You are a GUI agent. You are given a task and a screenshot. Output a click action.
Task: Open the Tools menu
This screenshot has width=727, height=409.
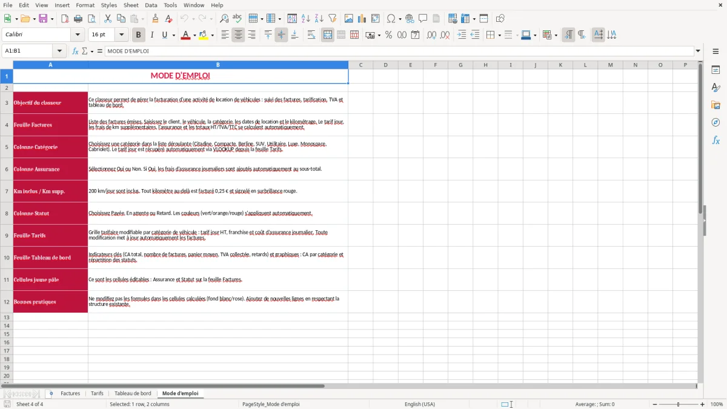(x=170, y=5)
